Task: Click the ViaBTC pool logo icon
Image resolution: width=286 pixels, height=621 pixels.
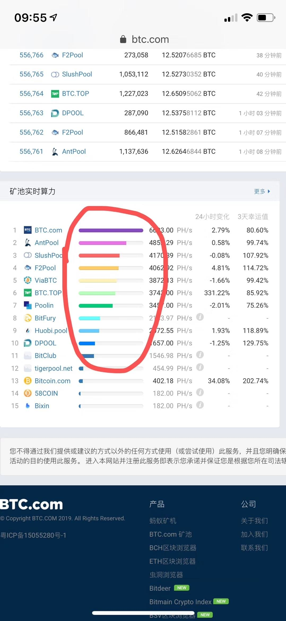Action: [x=28, y=280]
